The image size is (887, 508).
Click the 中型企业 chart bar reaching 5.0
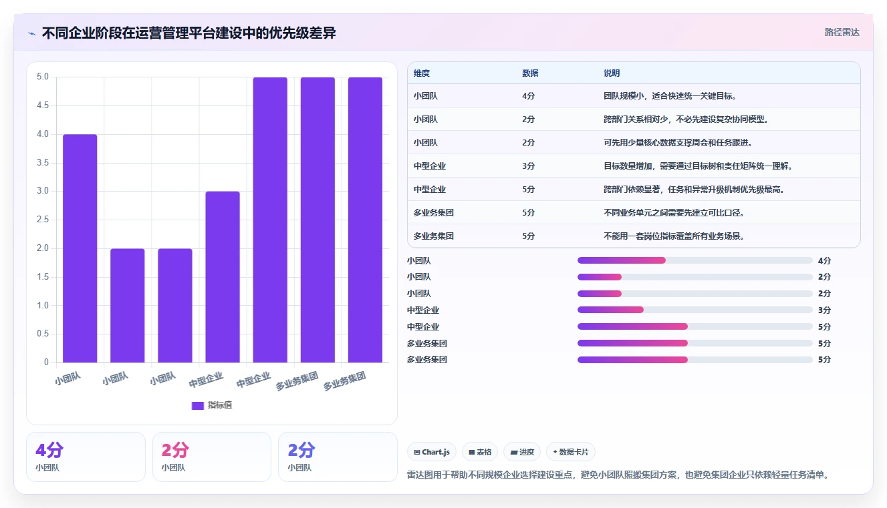(270, 220)
